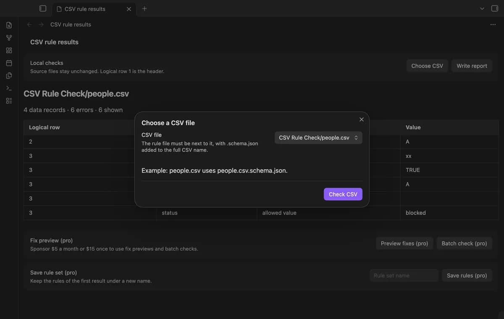
Task: Open the command palette terminal icon
Action: (9, 88)
